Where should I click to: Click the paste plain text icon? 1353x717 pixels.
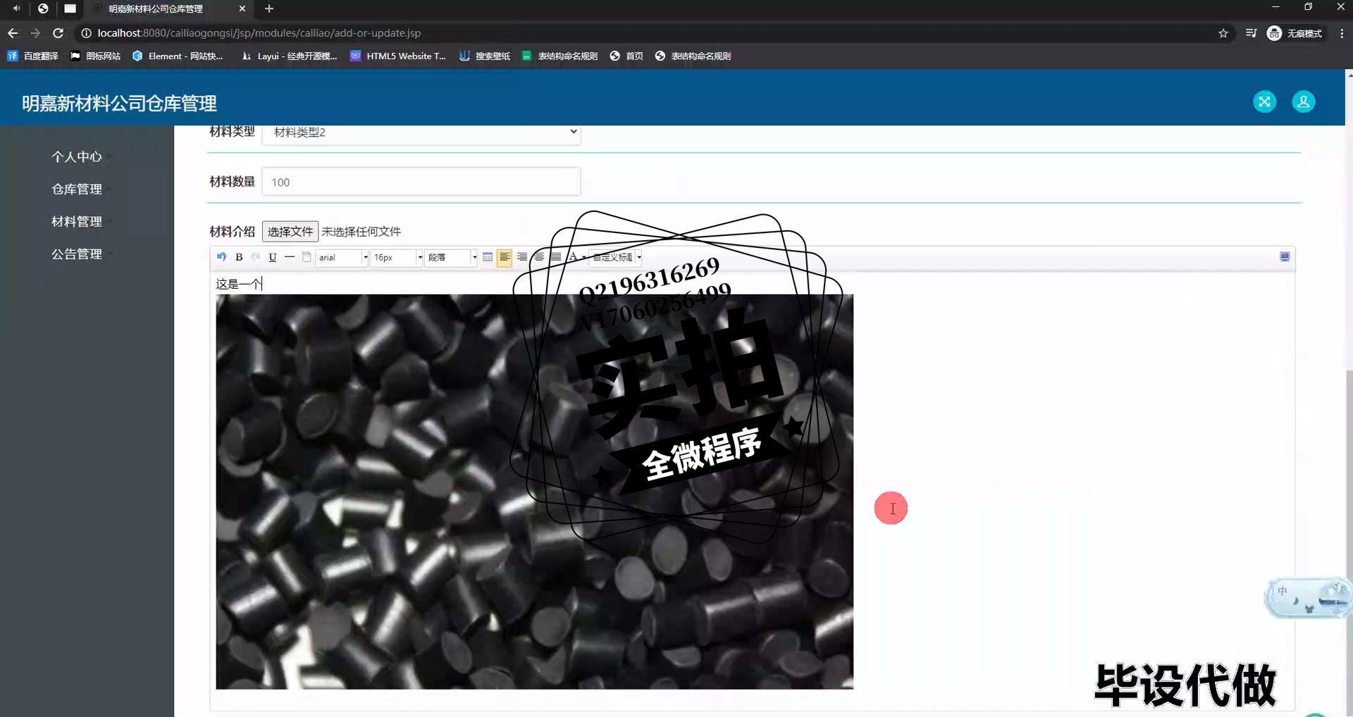coord(307,257)
